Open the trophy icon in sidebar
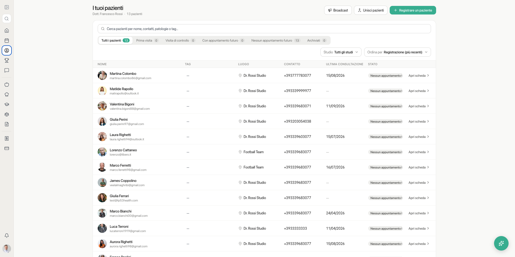The height and width of the screenshot is (257, 515). point(7,60)
